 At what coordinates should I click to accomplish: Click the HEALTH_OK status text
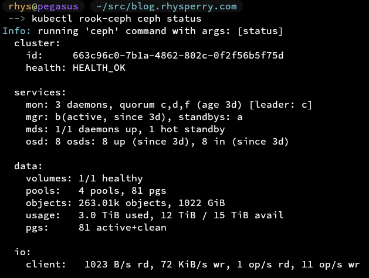pos(99,68)
